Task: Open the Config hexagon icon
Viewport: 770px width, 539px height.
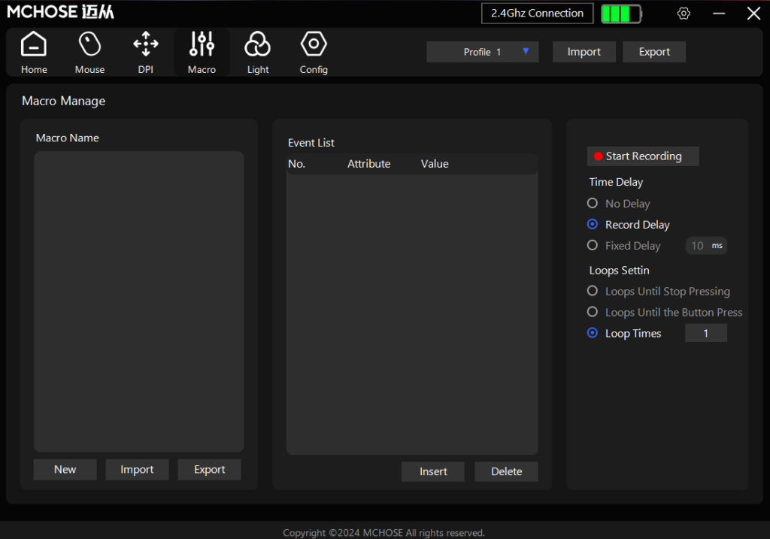Action: click(314, 45)
